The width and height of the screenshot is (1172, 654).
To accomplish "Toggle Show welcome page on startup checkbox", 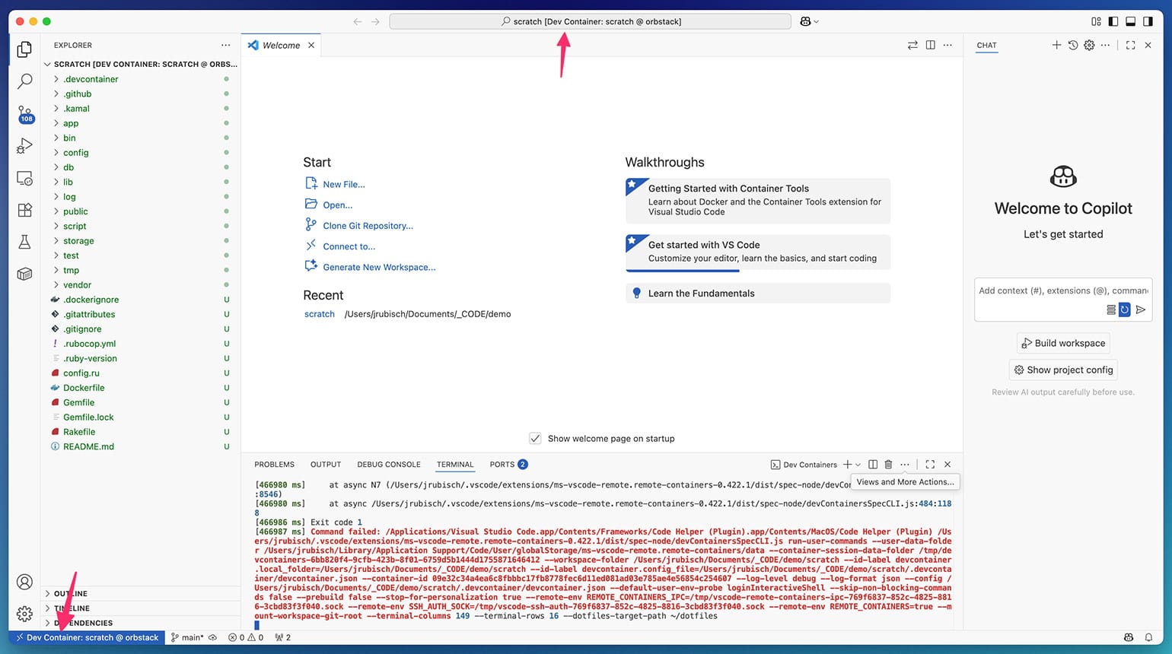I will tap(535, 439).
